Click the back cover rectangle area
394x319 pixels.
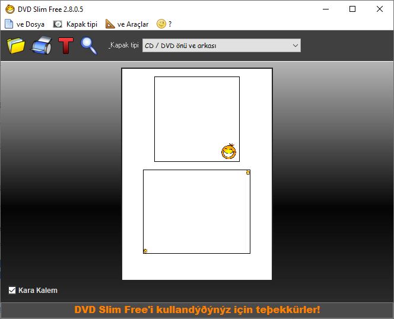pos(196,212)
